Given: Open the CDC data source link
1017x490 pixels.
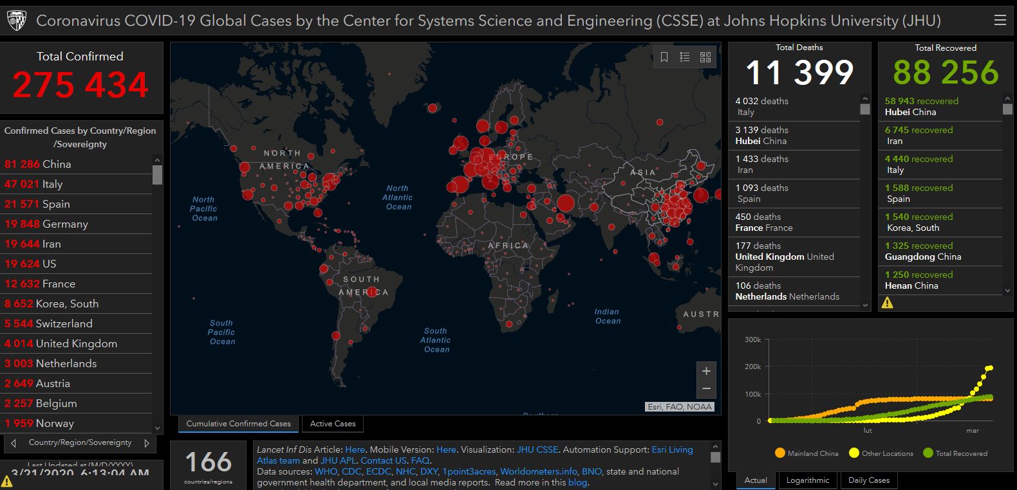Looking at the screenshot, I should tap(351, 471).
